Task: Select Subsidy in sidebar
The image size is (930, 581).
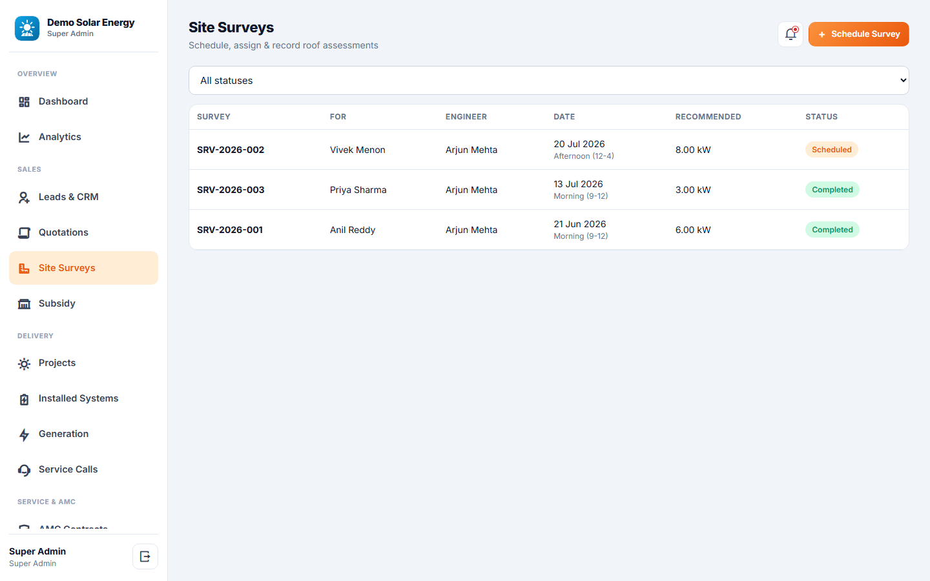Action: pyautogui.click(x=83, y=303)
